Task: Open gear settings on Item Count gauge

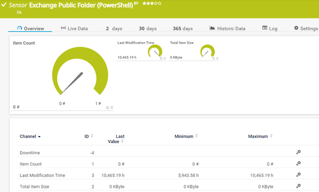Action: pos(108,107)
